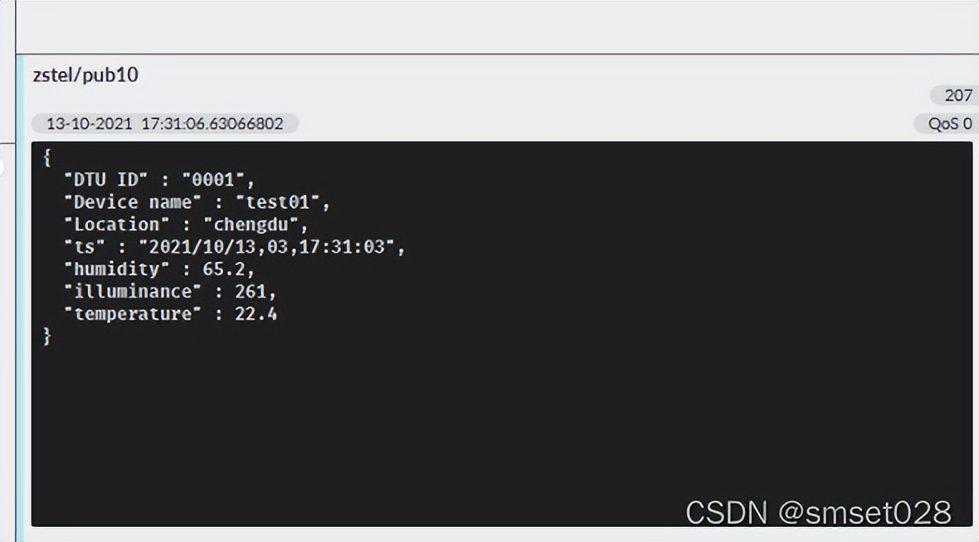Select the 13-10-2021 17:31:06 timestamp badge
Screen dimensions: 979x542
point(165,123)
